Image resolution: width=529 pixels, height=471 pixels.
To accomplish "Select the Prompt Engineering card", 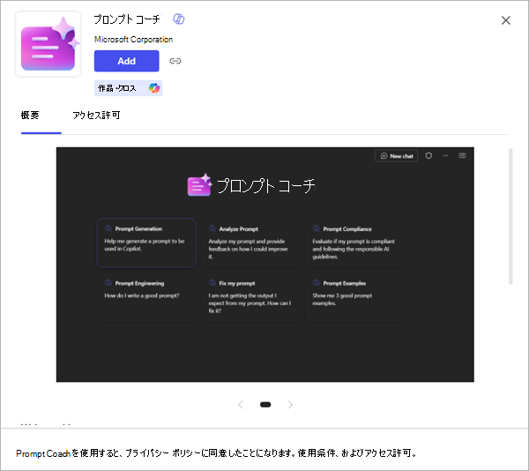I will coord(146,297).
